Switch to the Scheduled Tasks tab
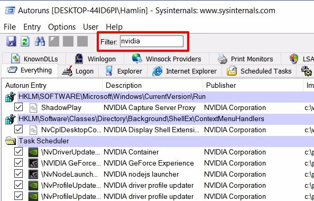 coord(259,71)
